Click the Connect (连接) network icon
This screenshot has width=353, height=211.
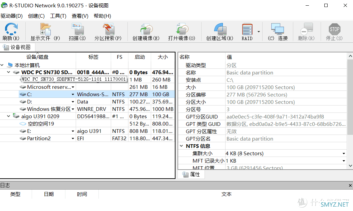click(278, 29)
